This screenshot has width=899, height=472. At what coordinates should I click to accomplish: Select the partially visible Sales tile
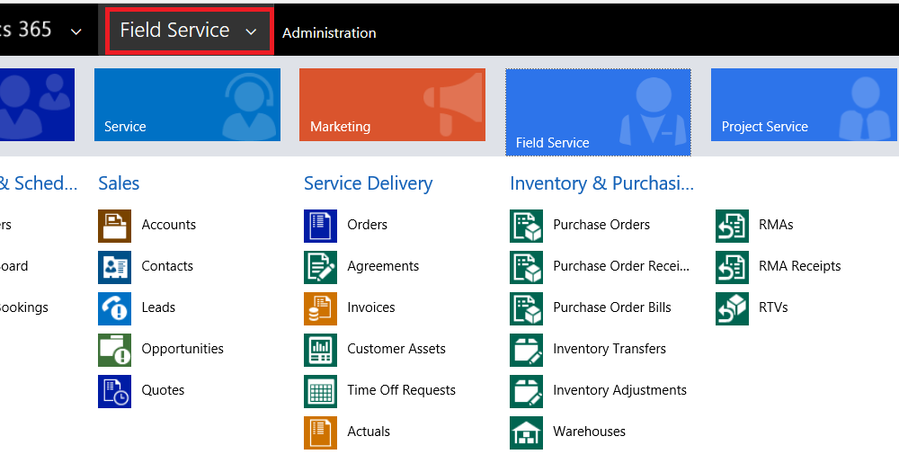tap(37, 104)
